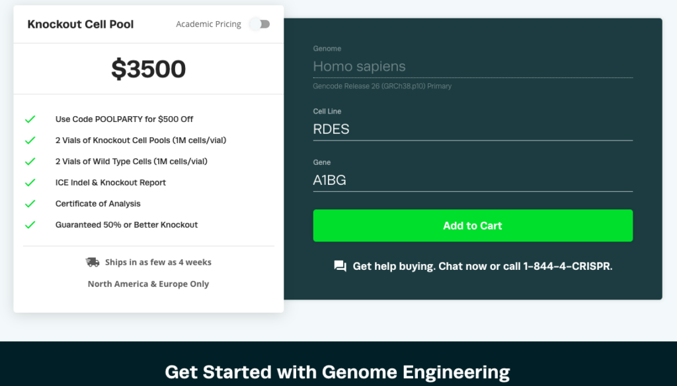Viewport: 677px width, 386px height.
Task: Click the Get help buying chat text
Action: [482, 266]
